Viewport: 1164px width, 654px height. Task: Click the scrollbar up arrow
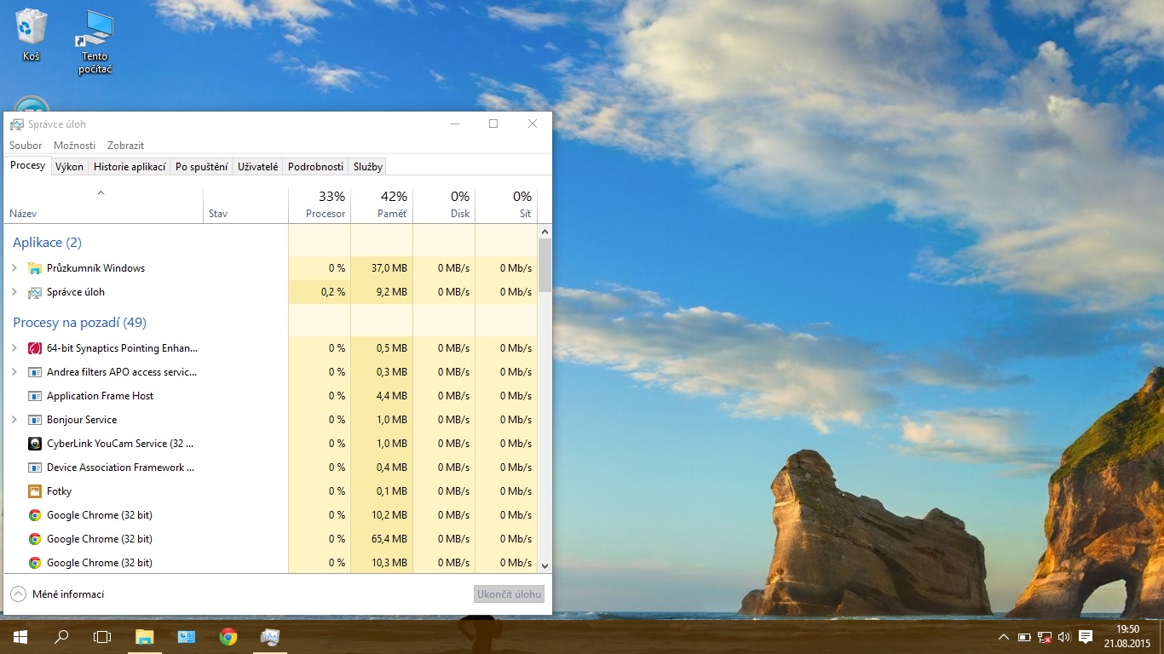[x=545, y=232]
